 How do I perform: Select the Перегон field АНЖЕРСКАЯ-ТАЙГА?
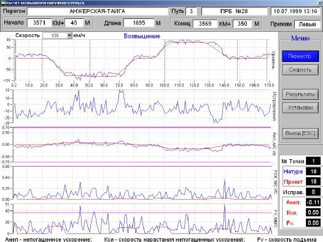98,11
